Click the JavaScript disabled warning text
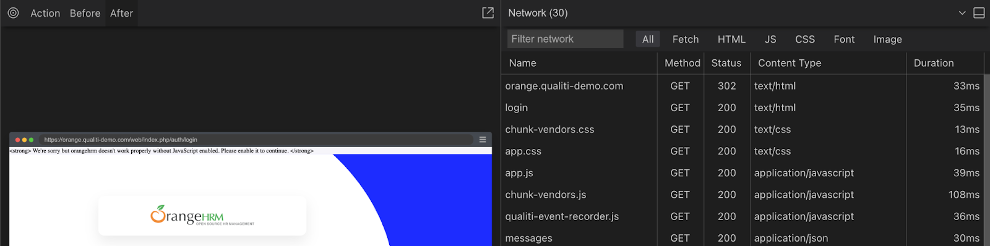The height and width of the screenshot is (246, 990). (x=161, y=151)
